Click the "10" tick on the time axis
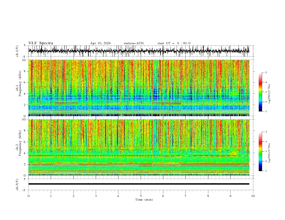285x220 pixels. click(x=253, y=196)
